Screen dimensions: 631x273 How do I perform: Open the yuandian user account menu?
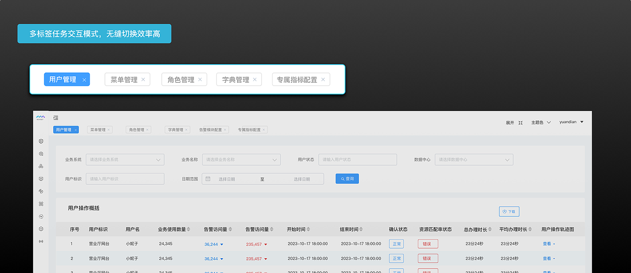pos(571,122)
